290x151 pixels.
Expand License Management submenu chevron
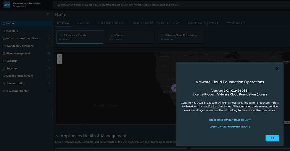point(49,76)
